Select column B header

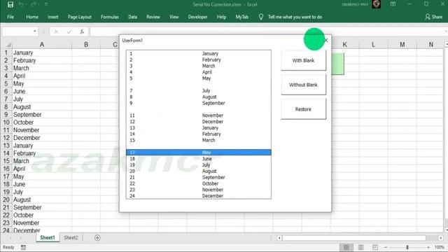pyautogui.click(x=86, y=45)
